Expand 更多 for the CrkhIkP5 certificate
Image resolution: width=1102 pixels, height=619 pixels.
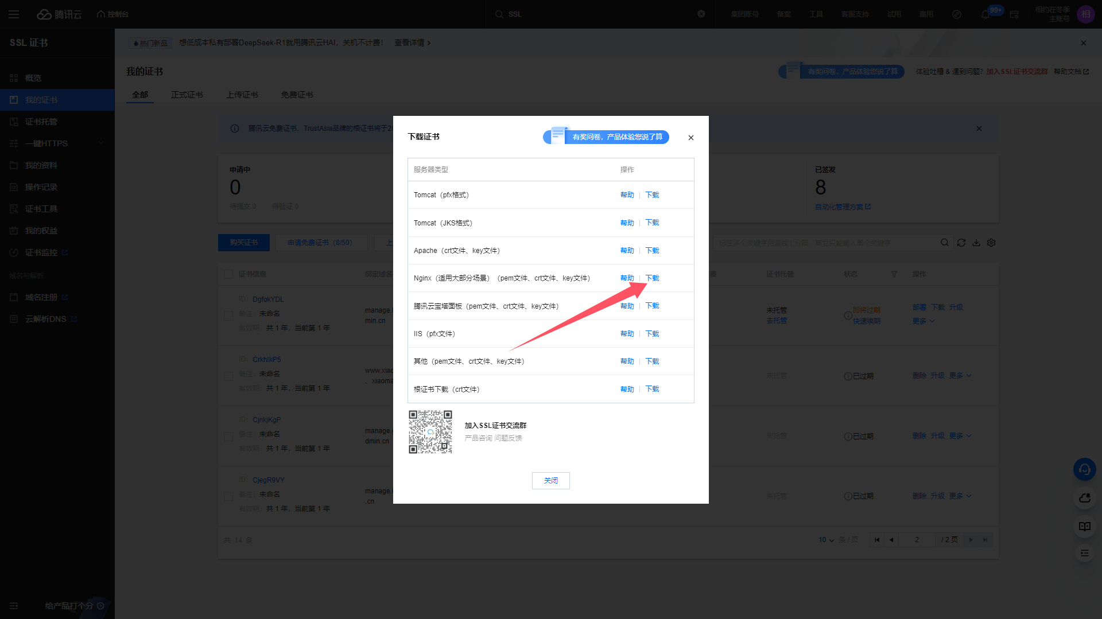[x=960, y=376]
